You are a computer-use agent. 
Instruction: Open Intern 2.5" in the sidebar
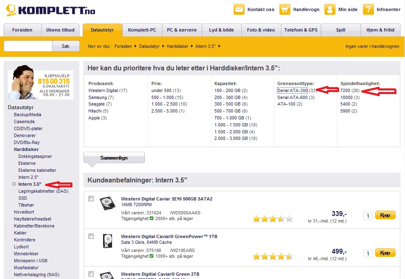pos(28,177)
